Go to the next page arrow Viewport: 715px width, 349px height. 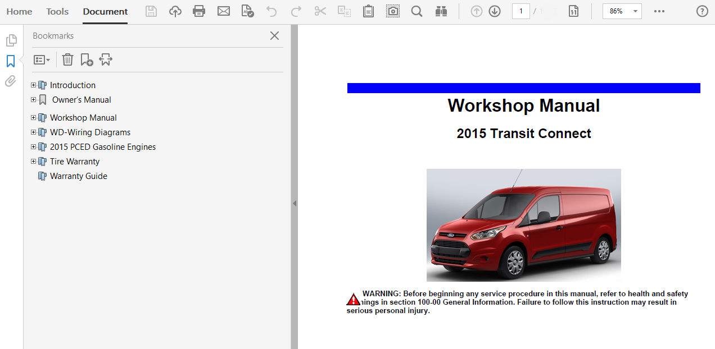coord(495,11)
